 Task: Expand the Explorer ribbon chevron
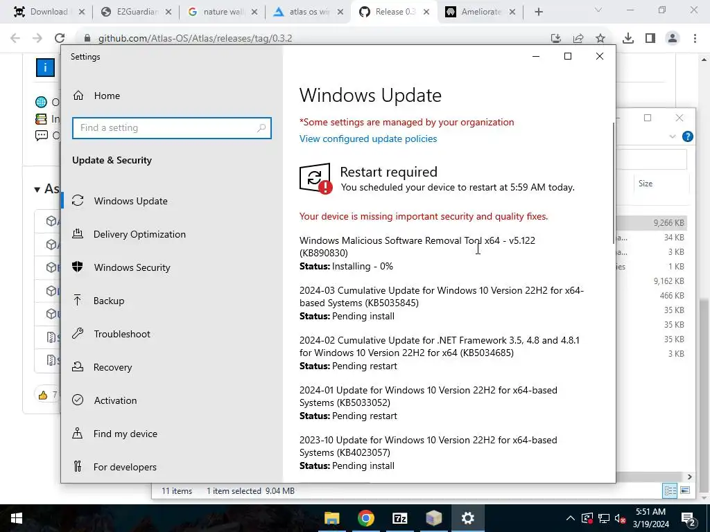point(673,136)
